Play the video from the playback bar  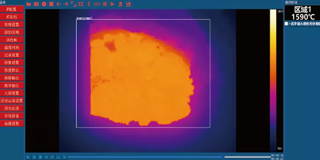[28, 157]
